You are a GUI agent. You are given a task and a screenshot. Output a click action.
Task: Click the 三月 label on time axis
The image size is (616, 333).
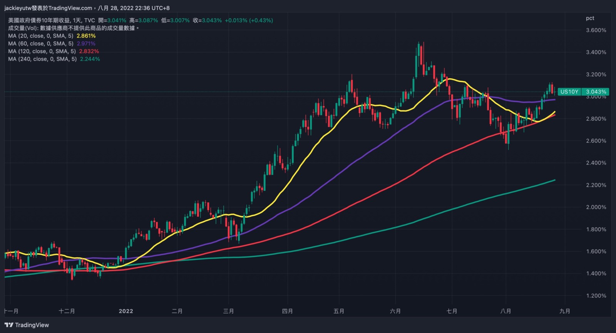click(x=229, y=311)
